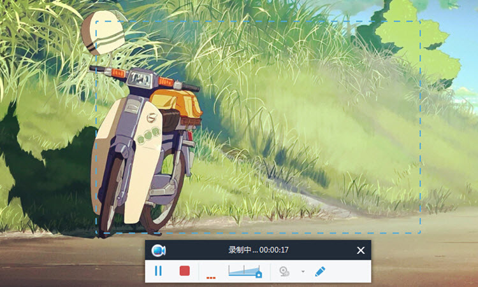This screenshot has width=478, height=287.
Task: Open the pencil annotation tool
Action: pyautogui.click(x=320, y=271)
